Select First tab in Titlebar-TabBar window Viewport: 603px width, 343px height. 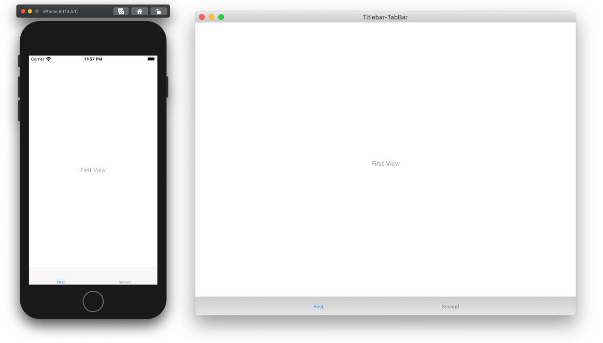[319, 307]
